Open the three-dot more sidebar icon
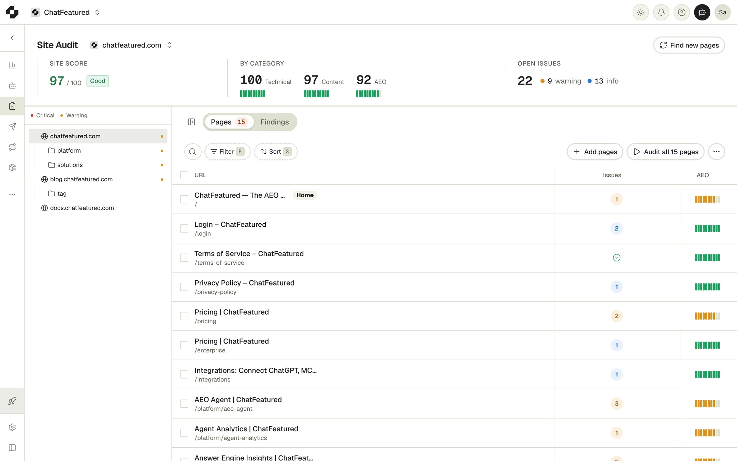Viewport: 737px width, 461px height. coord(12,195)
